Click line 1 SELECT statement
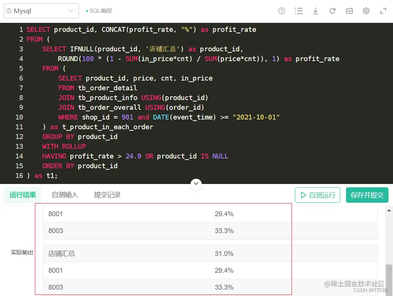This screenshot has height=296, width=393. click(x=141, y=30)
